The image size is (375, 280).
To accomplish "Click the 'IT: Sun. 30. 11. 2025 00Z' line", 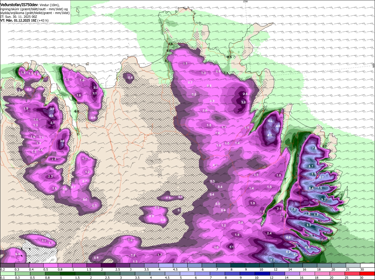I will [18, 17].
